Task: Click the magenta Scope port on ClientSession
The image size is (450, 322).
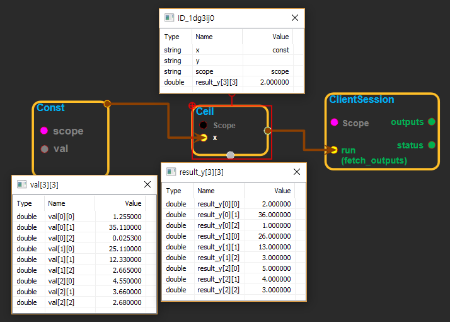Action: 334,122
